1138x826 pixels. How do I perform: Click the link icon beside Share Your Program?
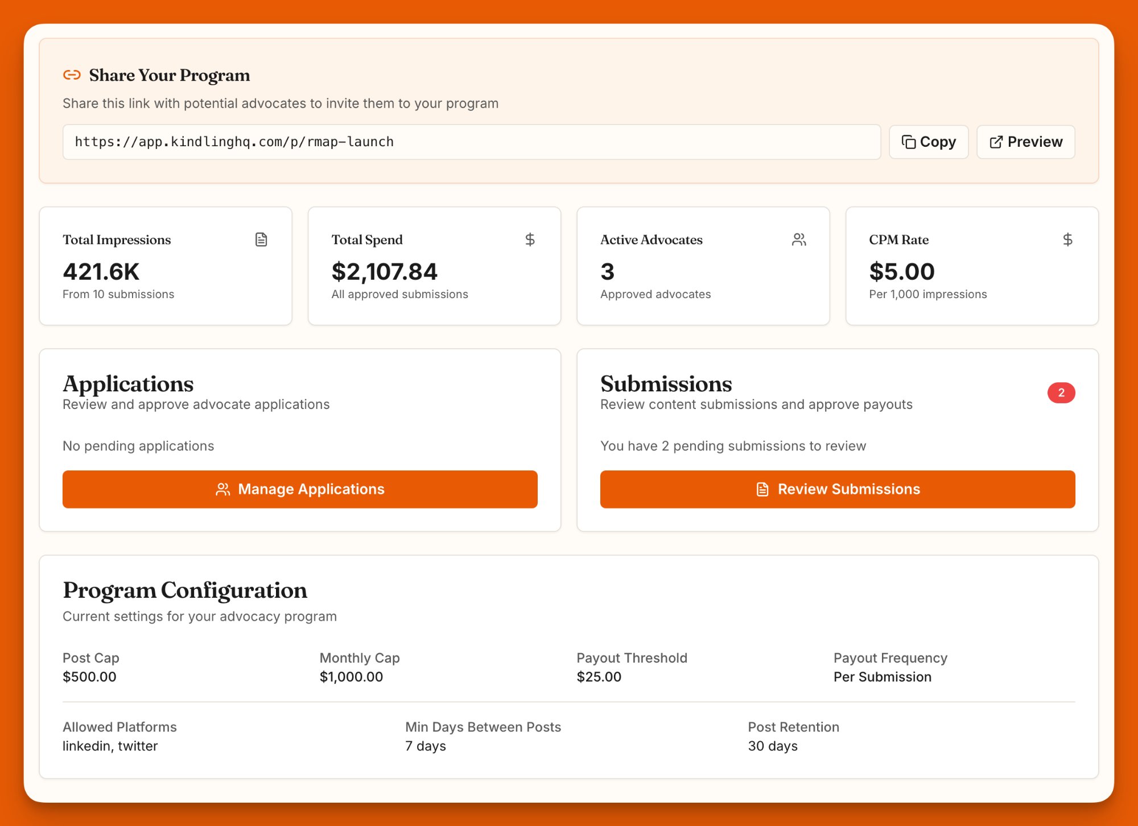click(x=71, y=75)
